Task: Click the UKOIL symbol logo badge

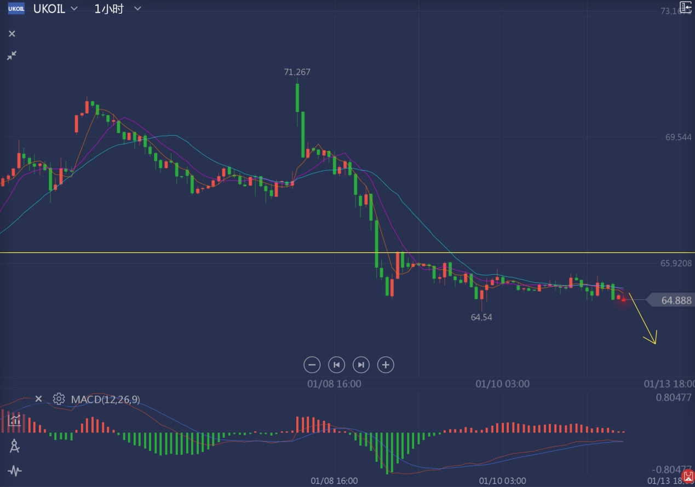Action: (16, 9)
